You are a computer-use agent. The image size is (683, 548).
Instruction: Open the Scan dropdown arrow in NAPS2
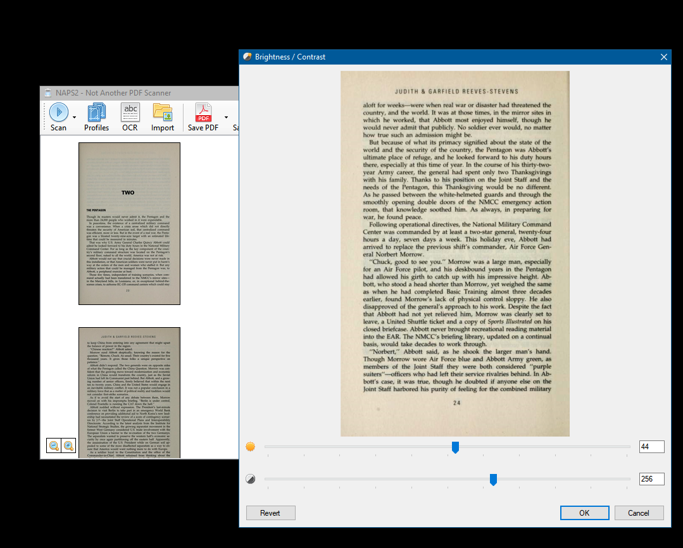[x=75, y=117]
